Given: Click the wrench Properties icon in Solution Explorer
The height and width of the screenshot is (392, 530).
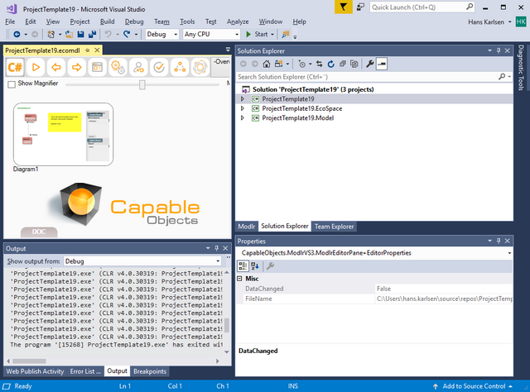Looking at the screenshot, I should click(370, 64).
